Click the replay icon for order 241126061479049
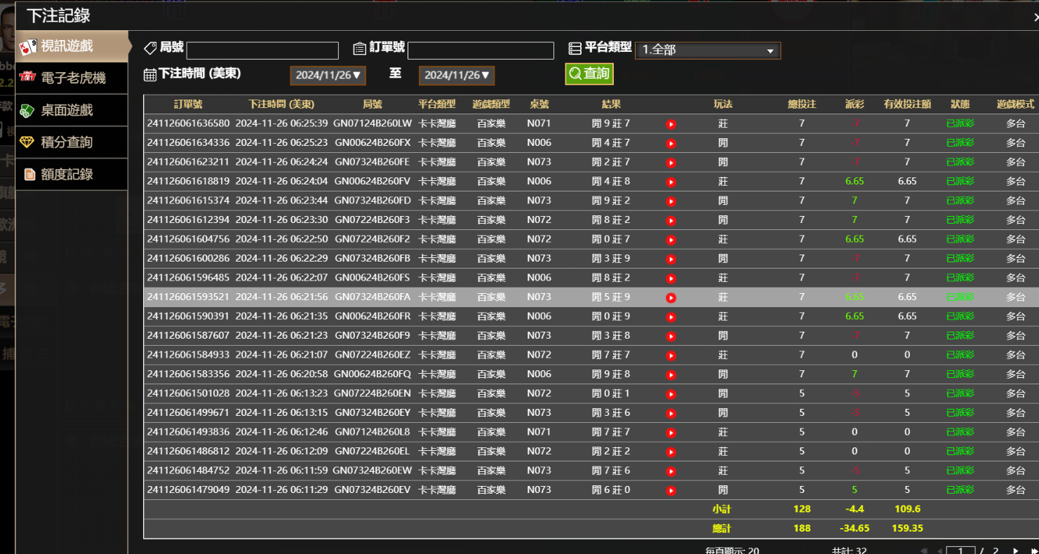1039x554 pixels. [x=671, y=491]
